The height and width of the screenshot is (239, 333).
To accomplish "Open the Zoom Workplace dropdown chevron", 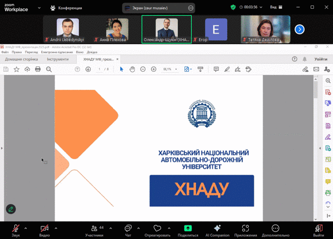I will (x=39, y=8).
